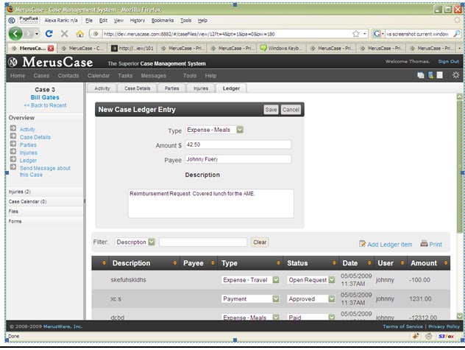The image size is (465, 350).
Task: Switch to the Parties tab
Action: click(x=171, y=88)
